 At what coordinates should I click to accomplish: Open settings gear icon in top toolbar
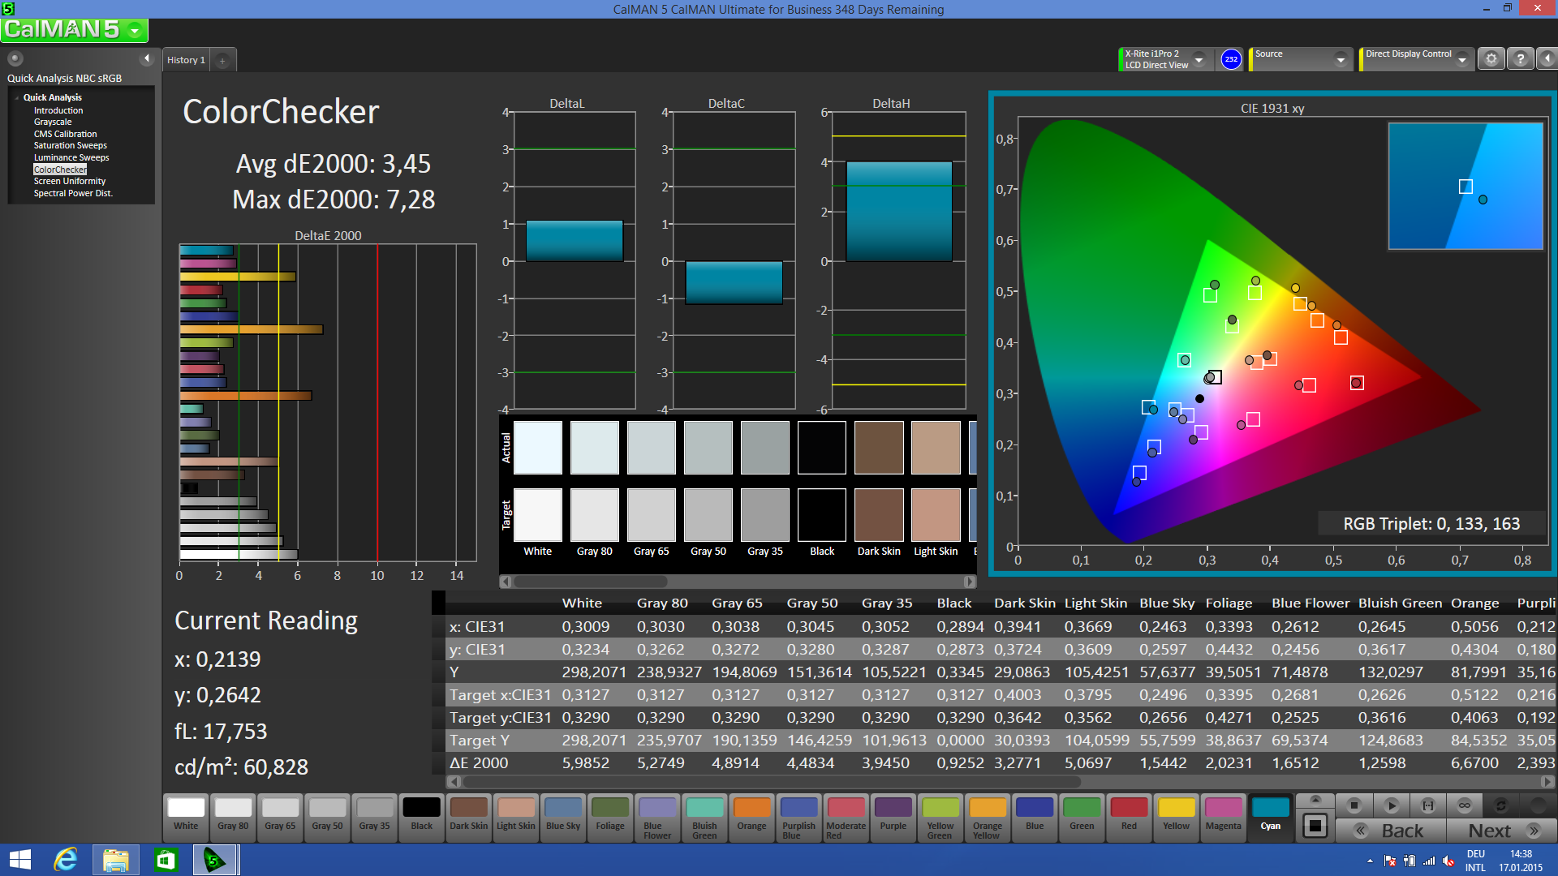[1491, 59]
